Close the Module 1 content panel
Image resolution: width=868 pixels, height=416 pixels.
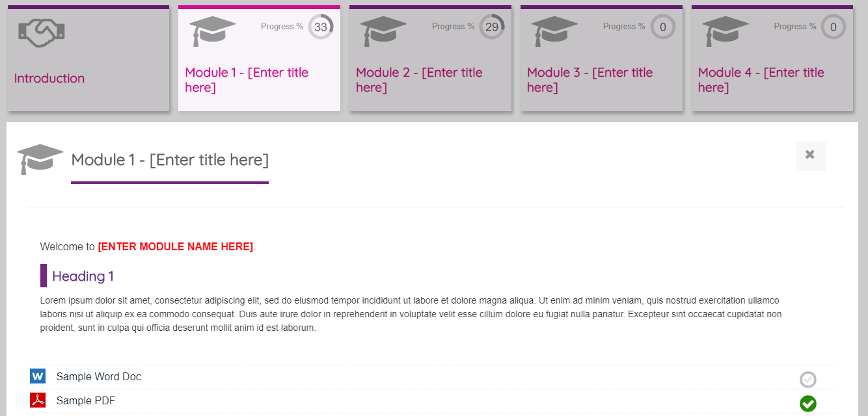810,155
